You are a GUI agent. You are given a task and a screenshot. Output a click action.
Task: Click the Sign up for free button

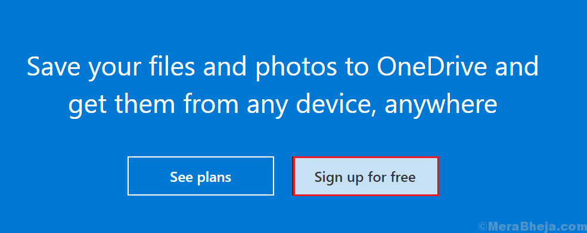365,177
